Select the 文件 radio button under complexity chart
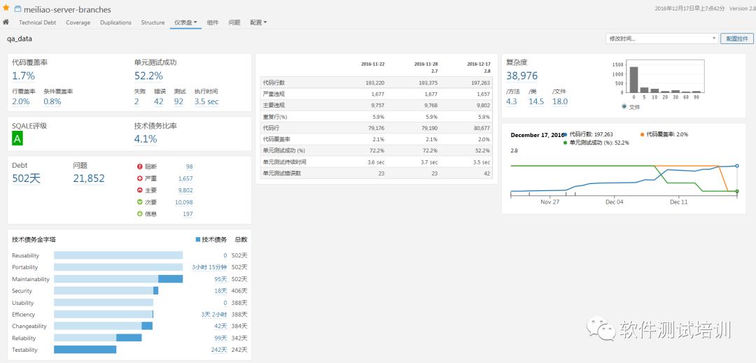The height and width of the screenshot is (363, 756). 625,106
